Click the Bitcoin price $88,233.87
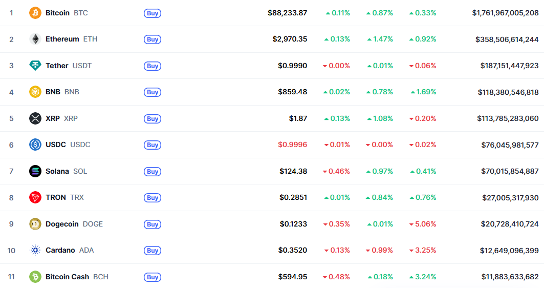This screenshot has width=544, height=288. pyautogui.click(x=287, y=13)
